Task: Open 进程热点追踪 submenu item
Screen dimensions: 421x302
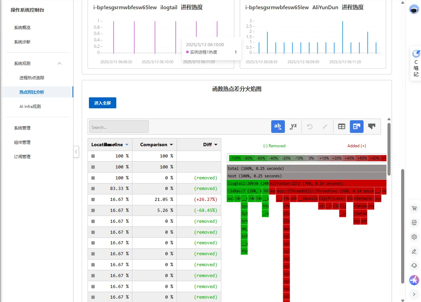Action: [x=32, y=78]
